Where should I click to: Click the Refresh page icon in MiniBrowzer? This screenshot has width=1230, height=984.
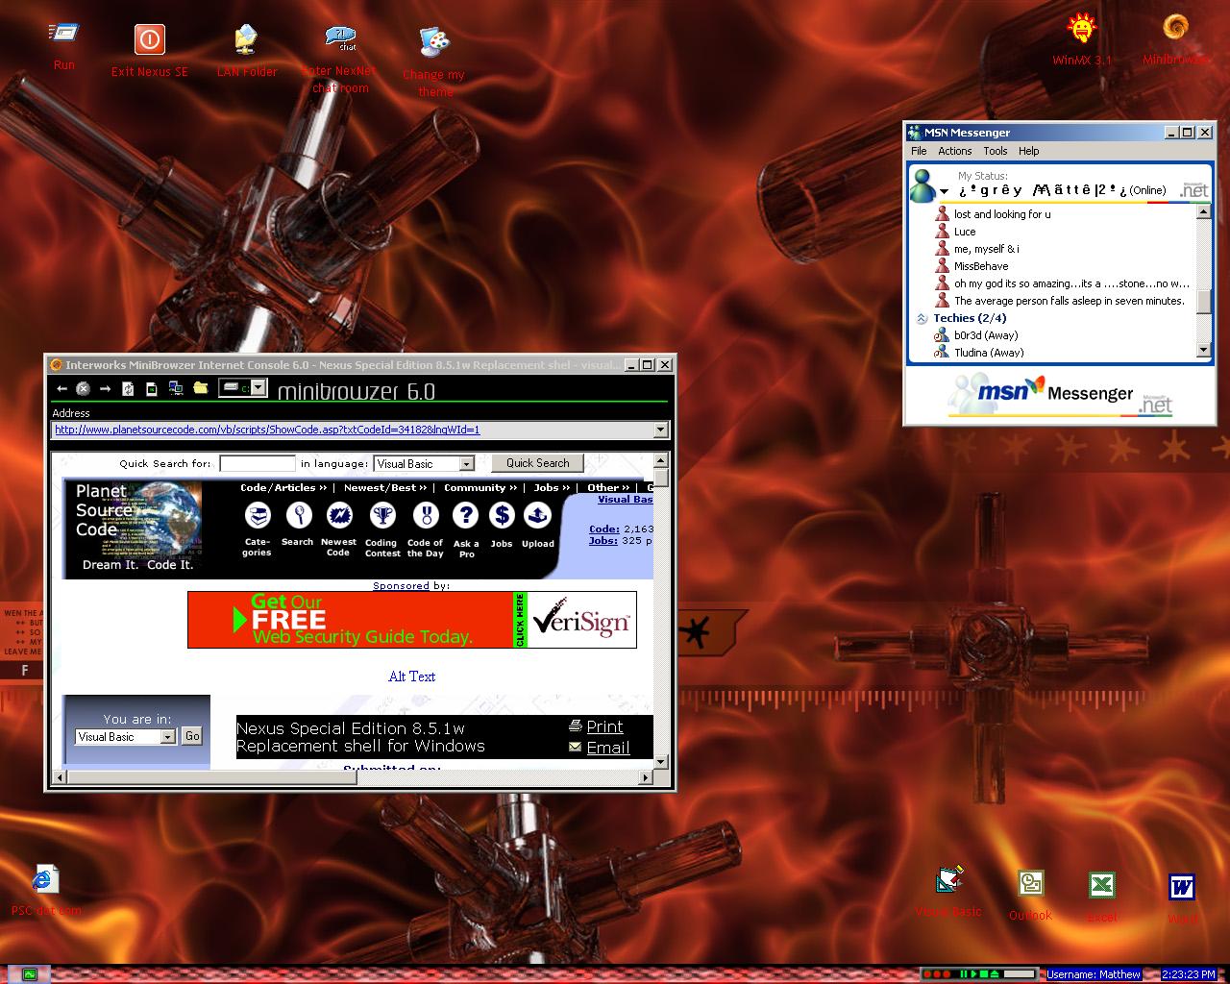(128, 388)
